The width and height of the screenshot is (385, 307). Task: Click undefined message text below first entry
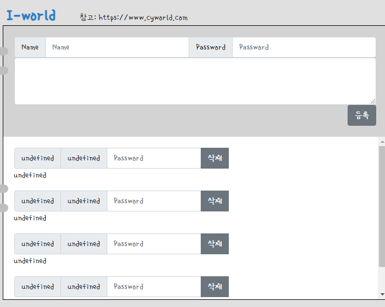click(30, 175)
